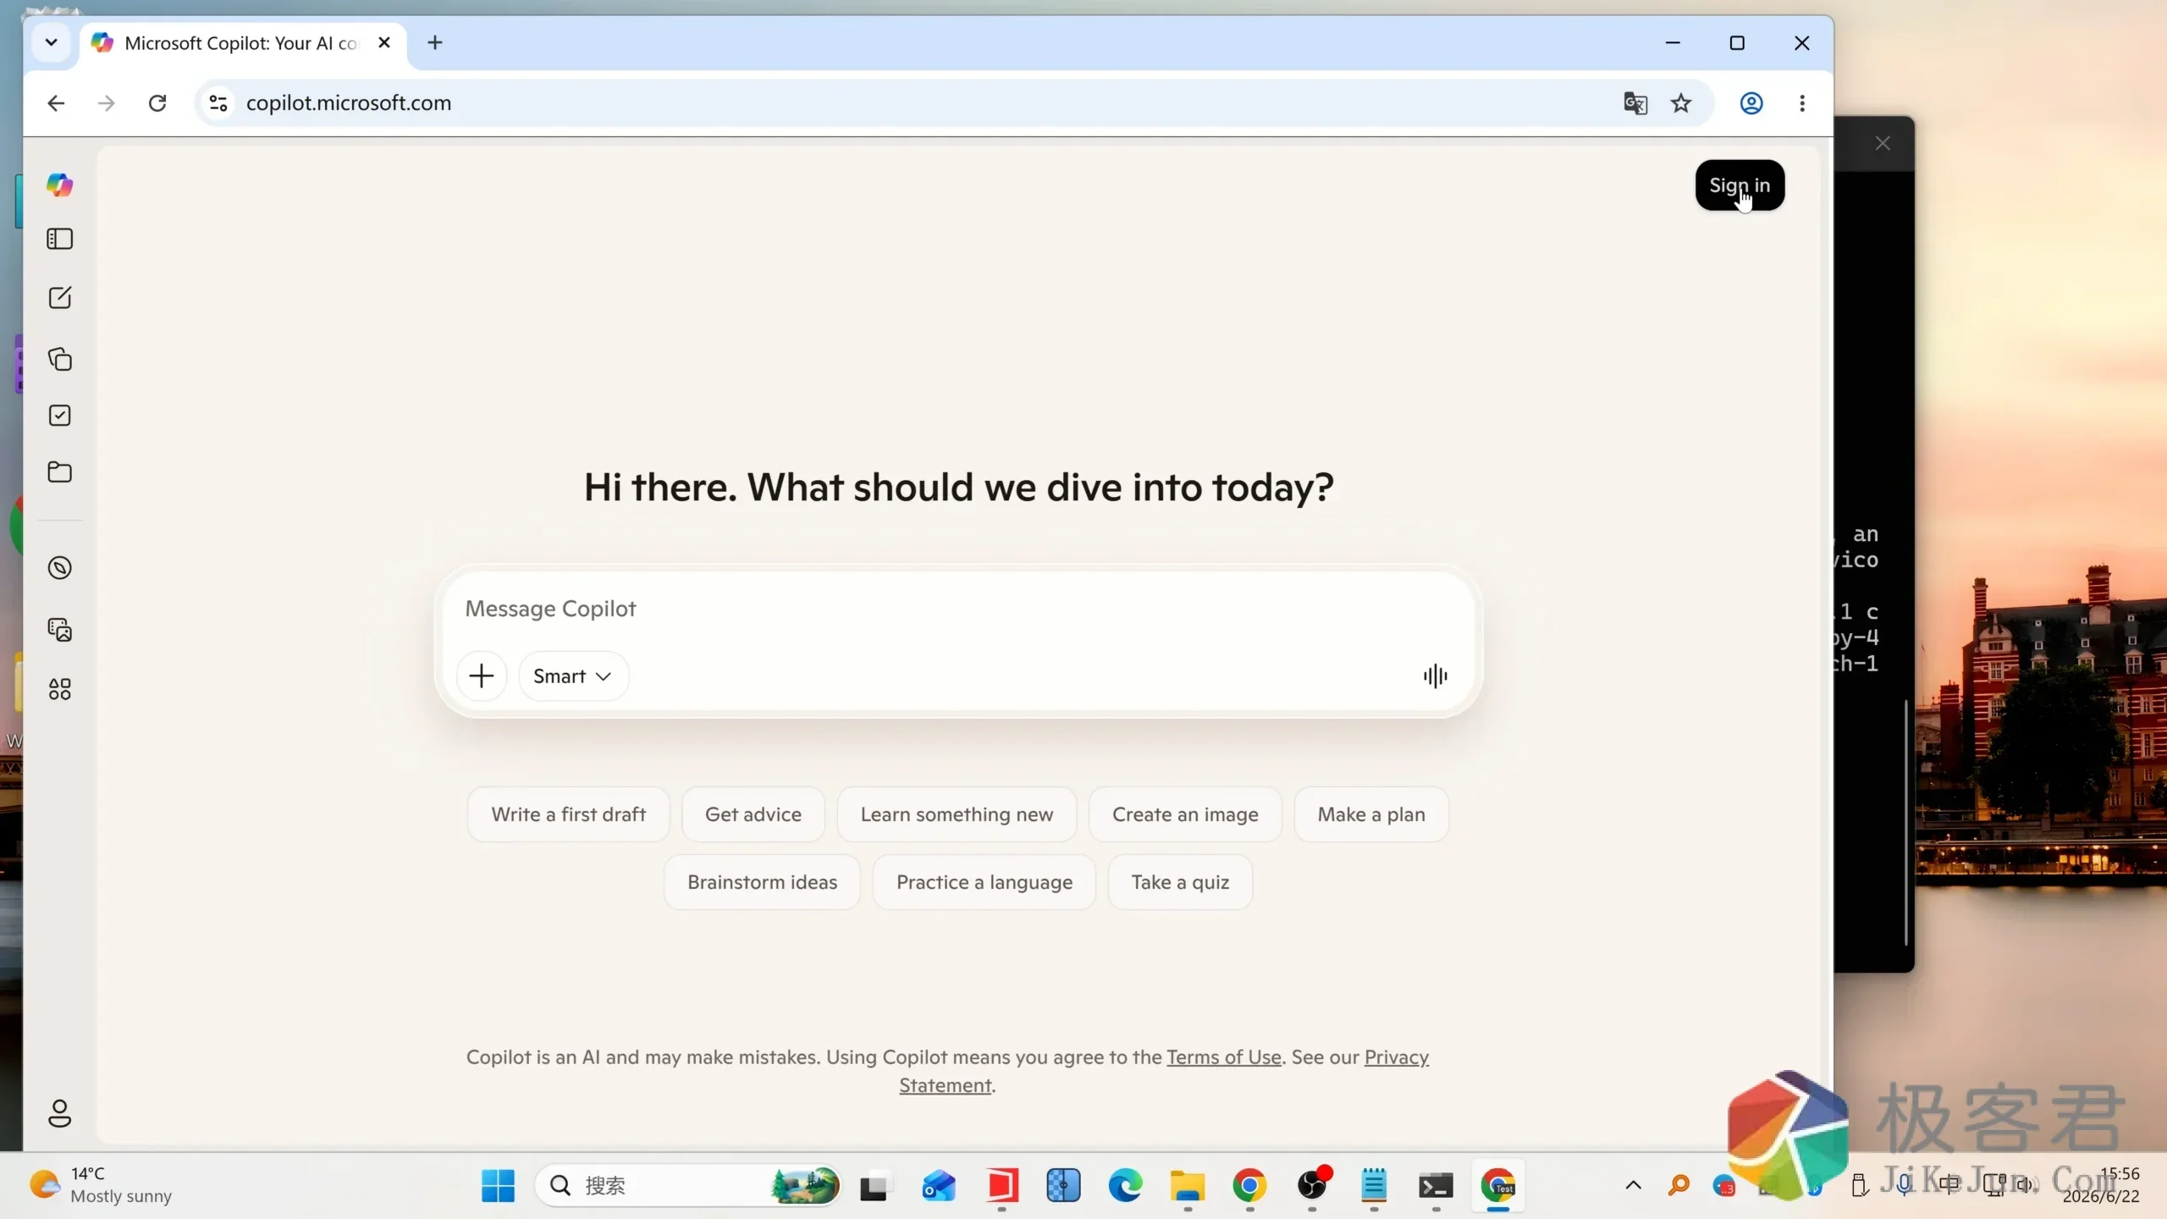This screenshot has width=2167, height=1219.
Task: Click the Message Copilot input field
Action: click(958, 609)
